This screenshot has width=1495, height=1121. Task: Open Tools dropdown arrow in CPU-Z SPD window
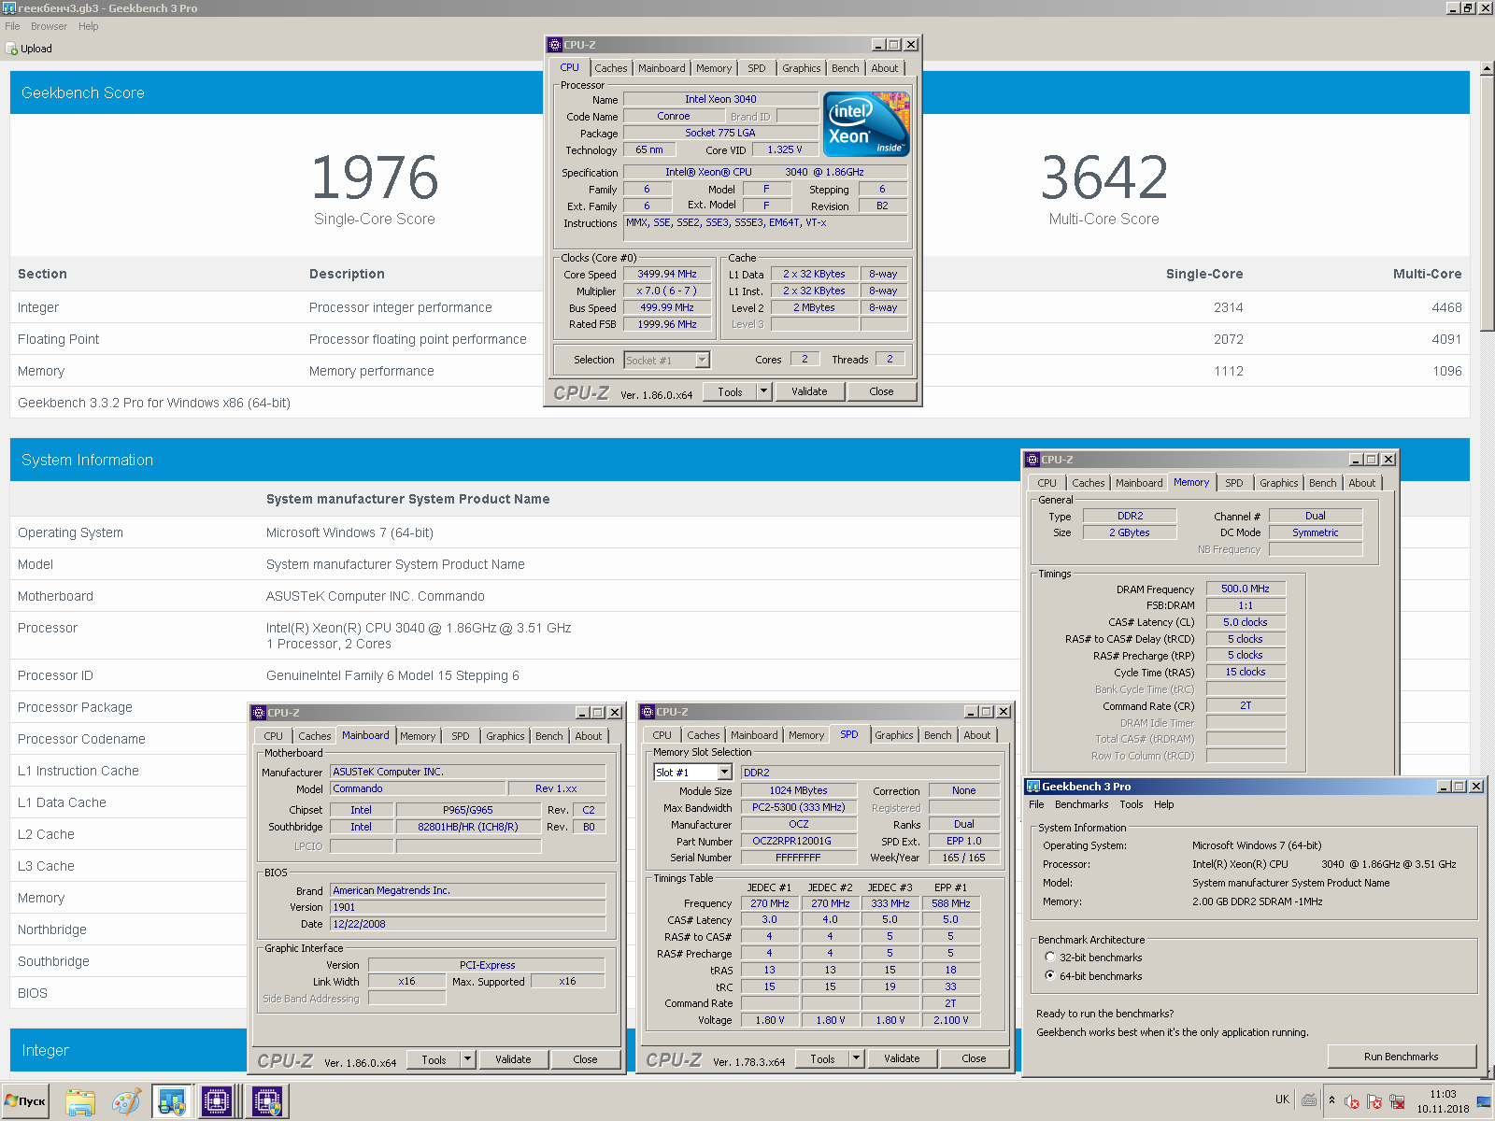pos(857,1058)
